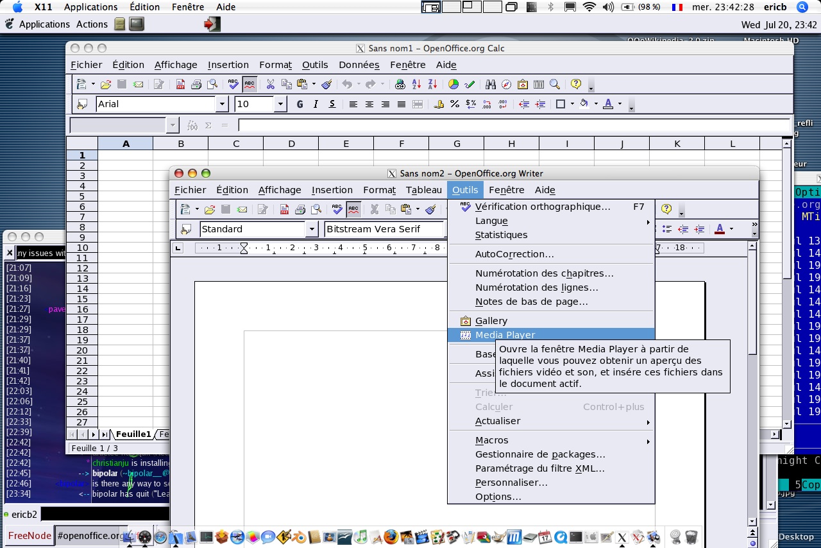
Task: Click the Calc export as PDF icon
Action: coord(180,84)
